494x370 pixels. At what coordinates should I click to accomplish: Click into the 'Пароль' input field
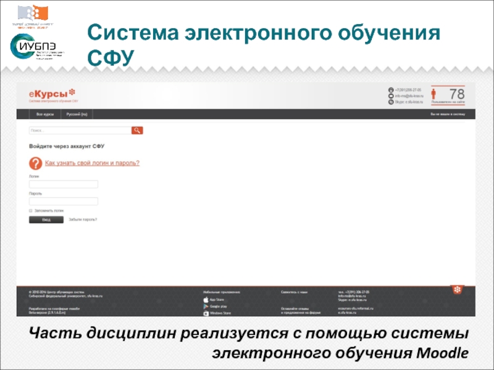[x=64, y=201]
